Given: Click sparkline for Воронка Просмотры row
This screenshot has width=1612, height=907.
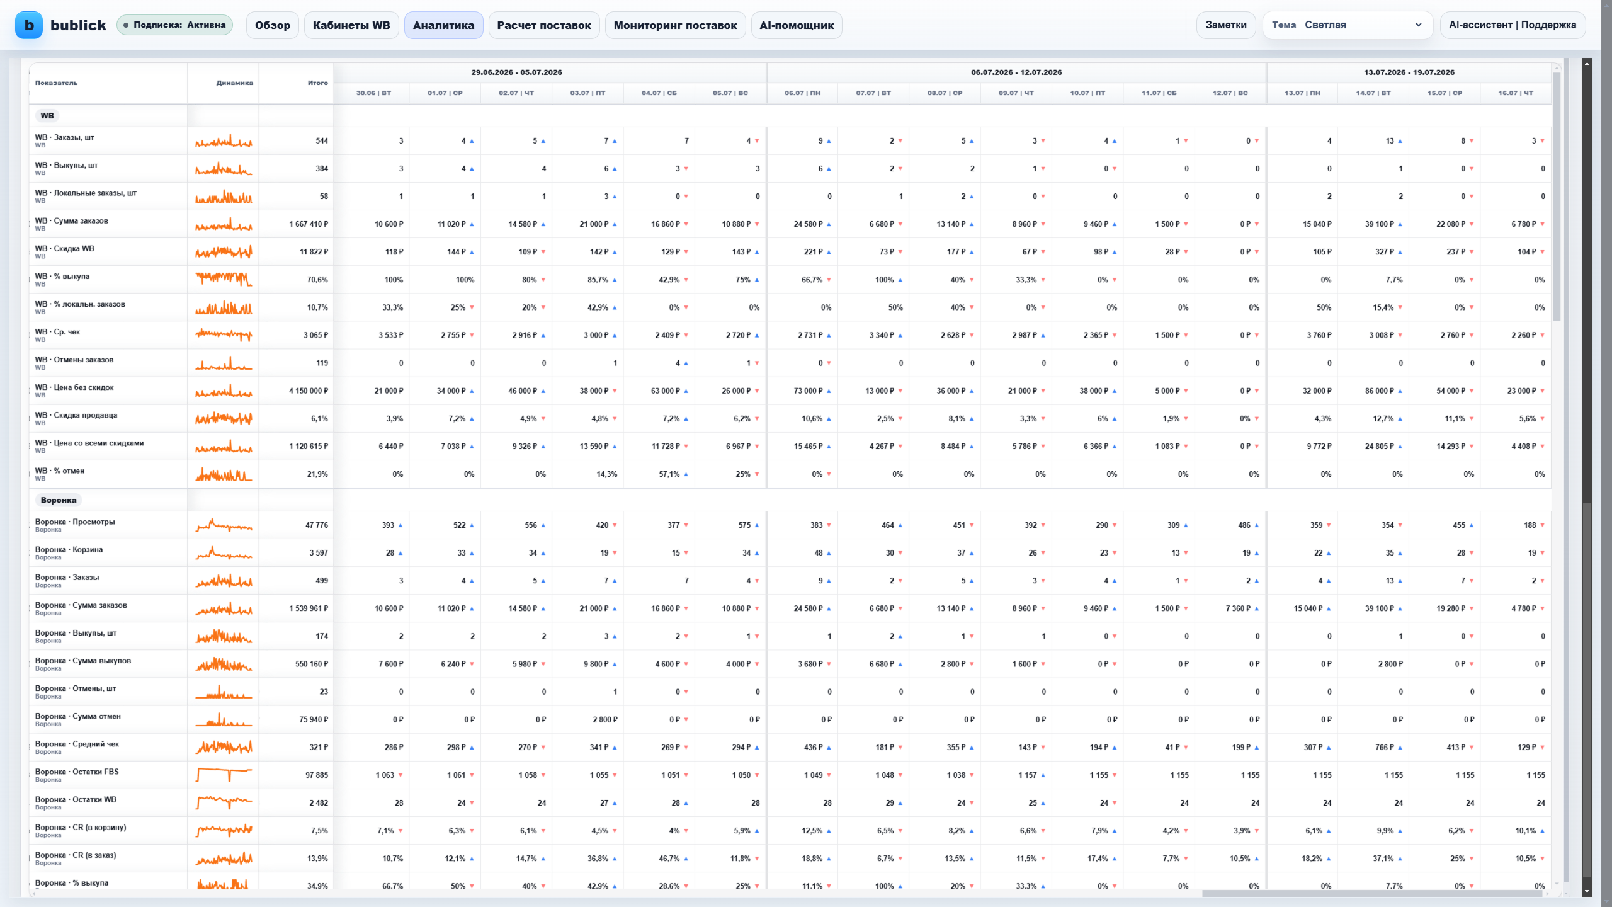Looking at the screenshot, I should 224,525.
